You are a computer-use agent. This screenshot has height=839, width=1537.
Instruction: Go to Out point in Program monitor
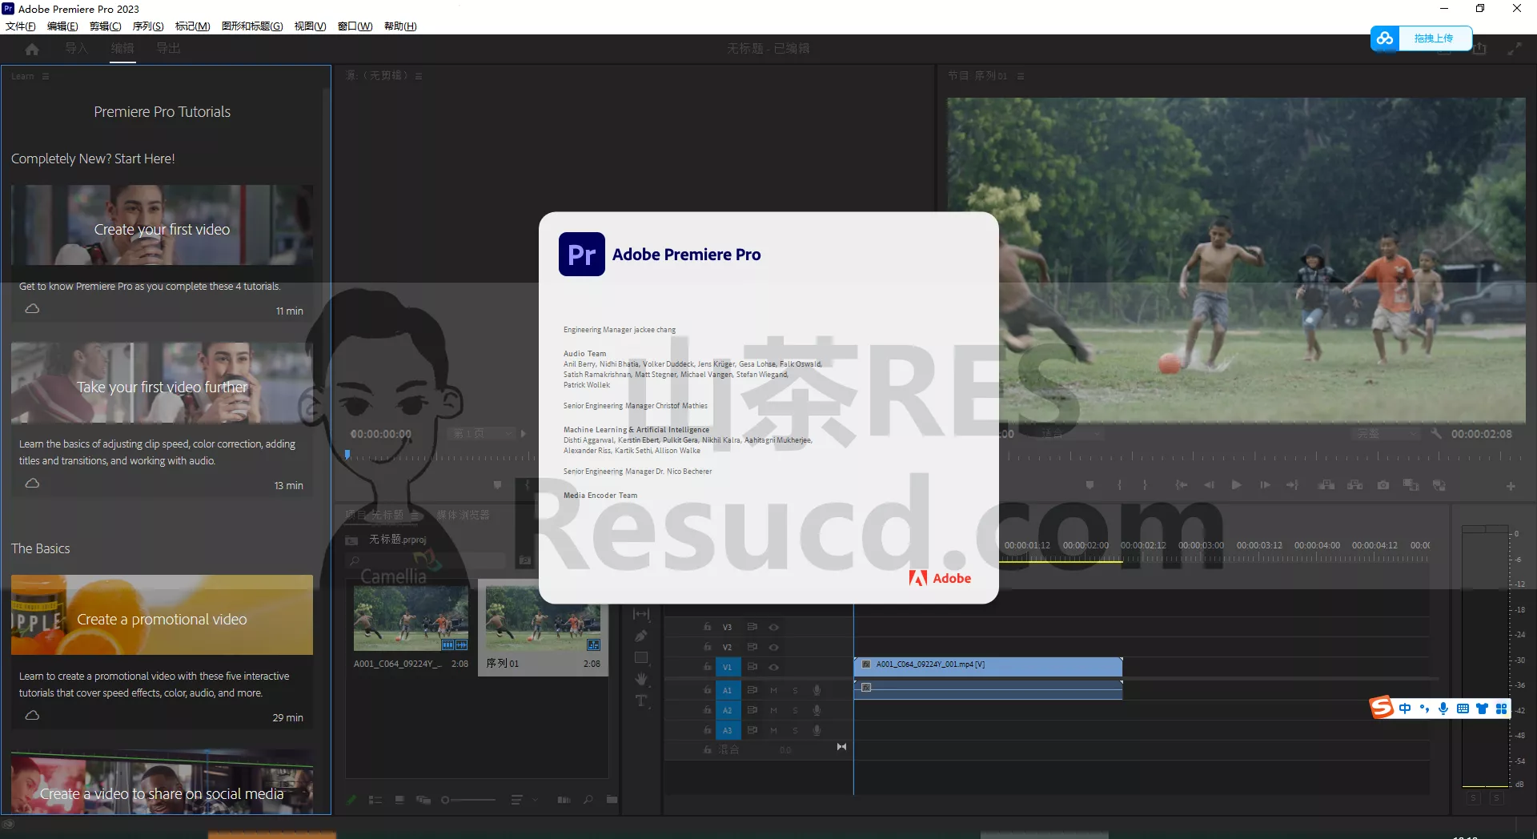(1292, 485)
